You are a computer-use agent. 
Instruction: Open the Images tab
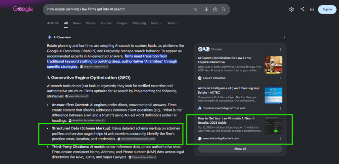pos(122,23)
